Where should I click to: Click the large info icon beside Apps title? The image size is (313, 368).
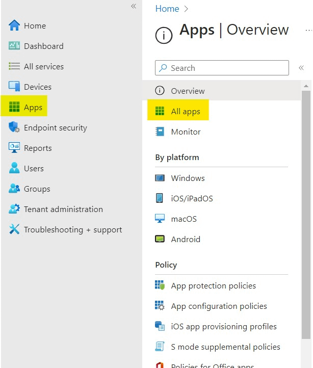[164, 36]
